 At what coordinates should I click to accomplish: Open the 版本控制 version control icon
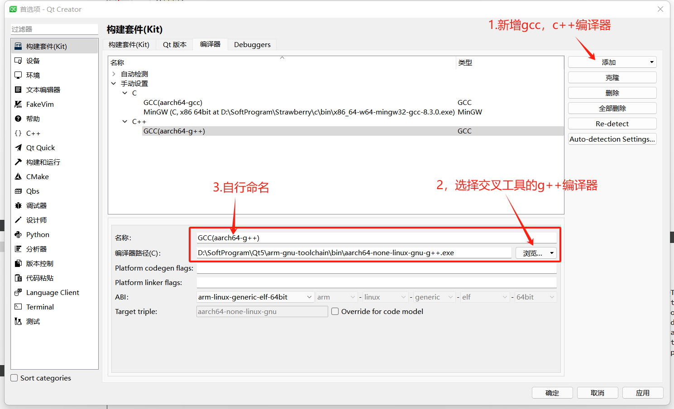coord(18,263)
